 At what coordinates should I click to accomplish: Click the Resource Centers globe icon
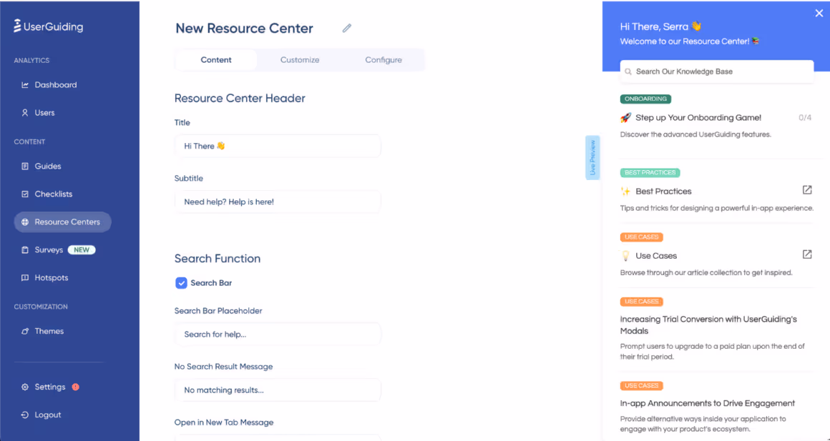25,222
